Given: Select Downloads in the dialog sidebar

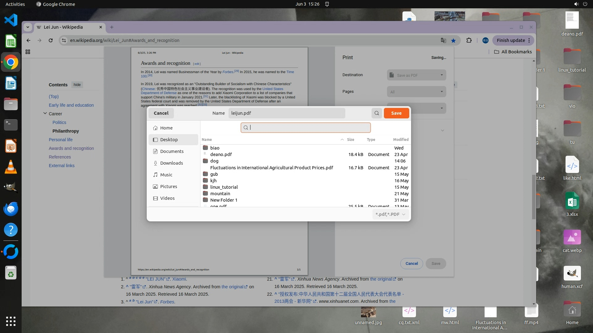Looking at the screenshot, I should coord(171,163).
